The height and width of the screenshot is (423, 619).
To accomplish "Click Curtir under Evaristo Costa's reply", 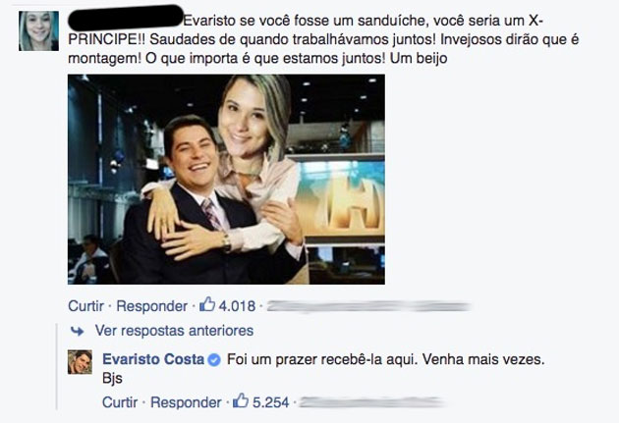I will [x=120, y=402].
